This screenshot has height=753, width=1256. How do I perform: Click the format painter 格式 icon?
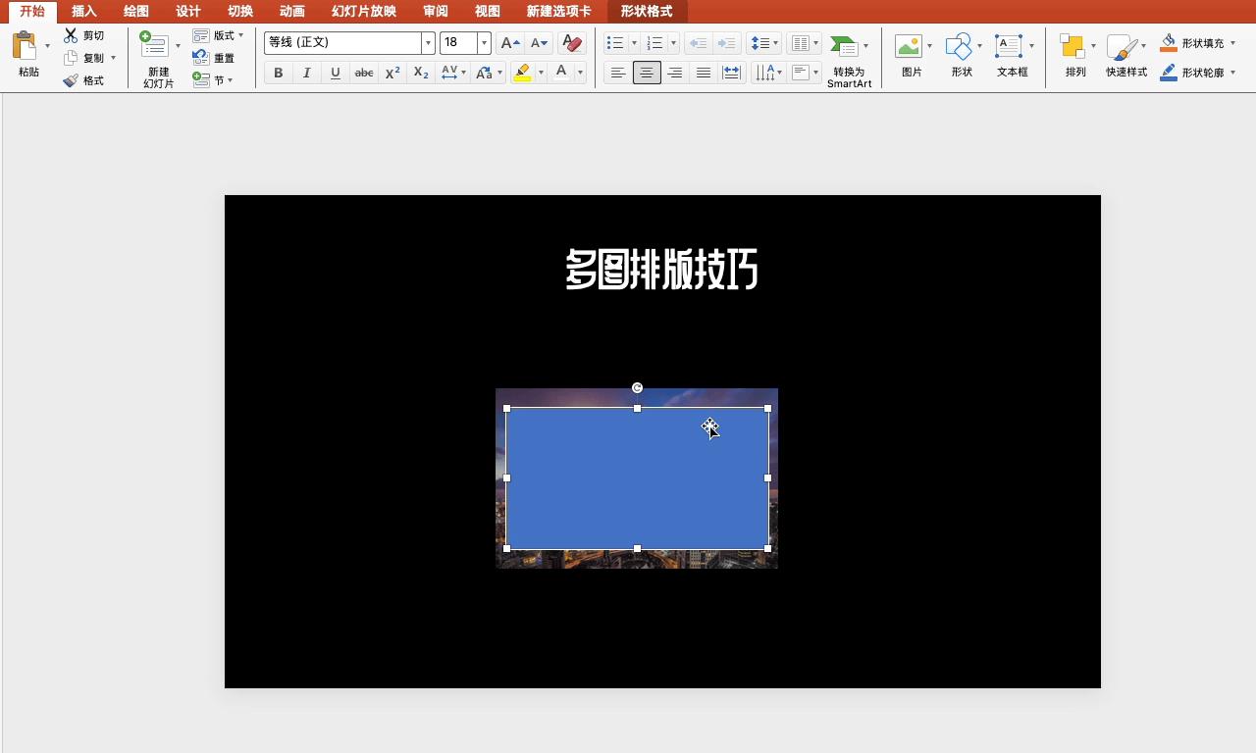click(86, 79)
